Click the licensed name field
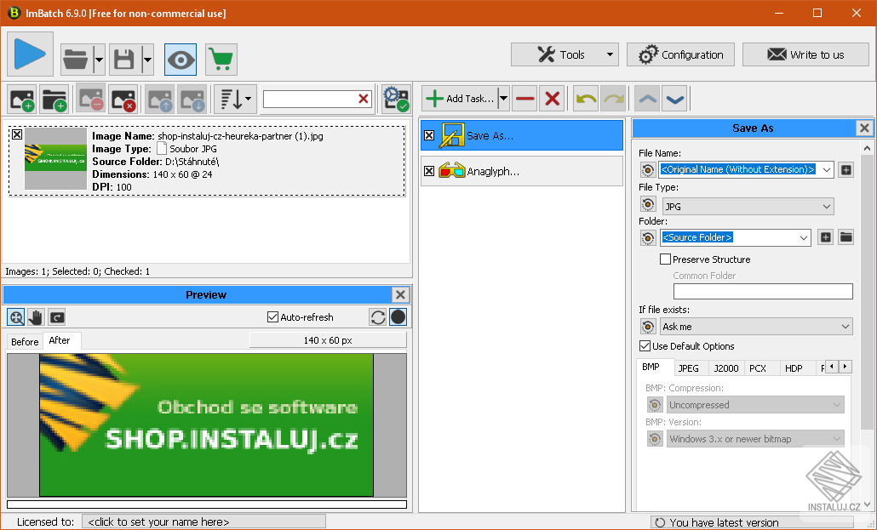Image resolution: width=877 pixels, height=530 pixels. tap(203, 522)
